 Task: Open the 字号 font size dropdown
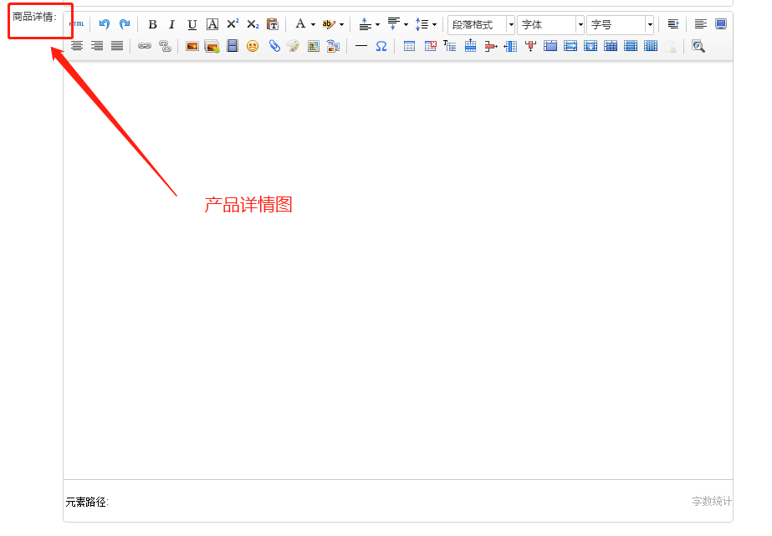(x=620, y=24)
